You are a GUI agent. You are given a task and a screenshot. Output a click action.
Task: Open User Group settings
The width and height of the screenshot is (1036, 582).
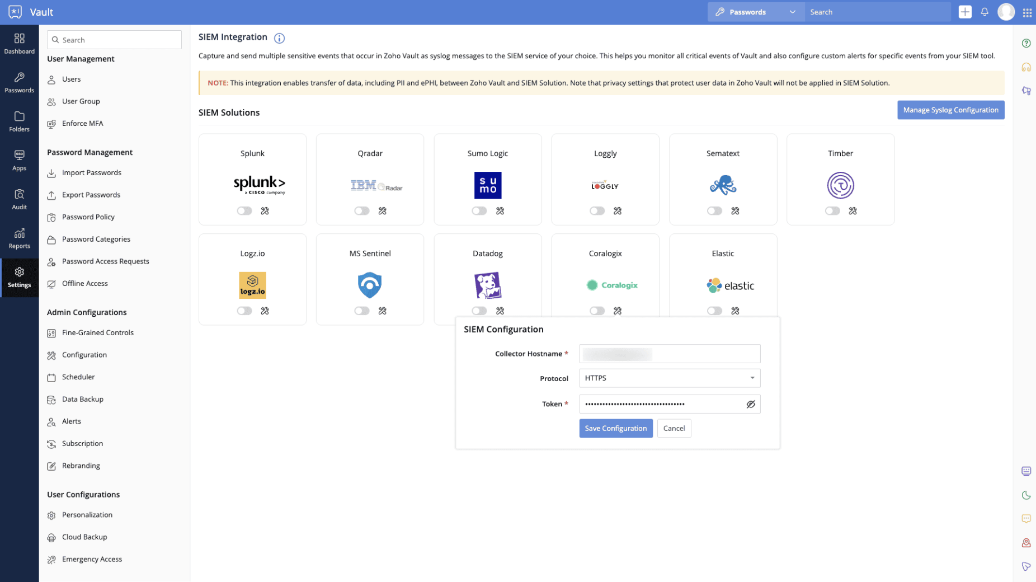[81, 101]
